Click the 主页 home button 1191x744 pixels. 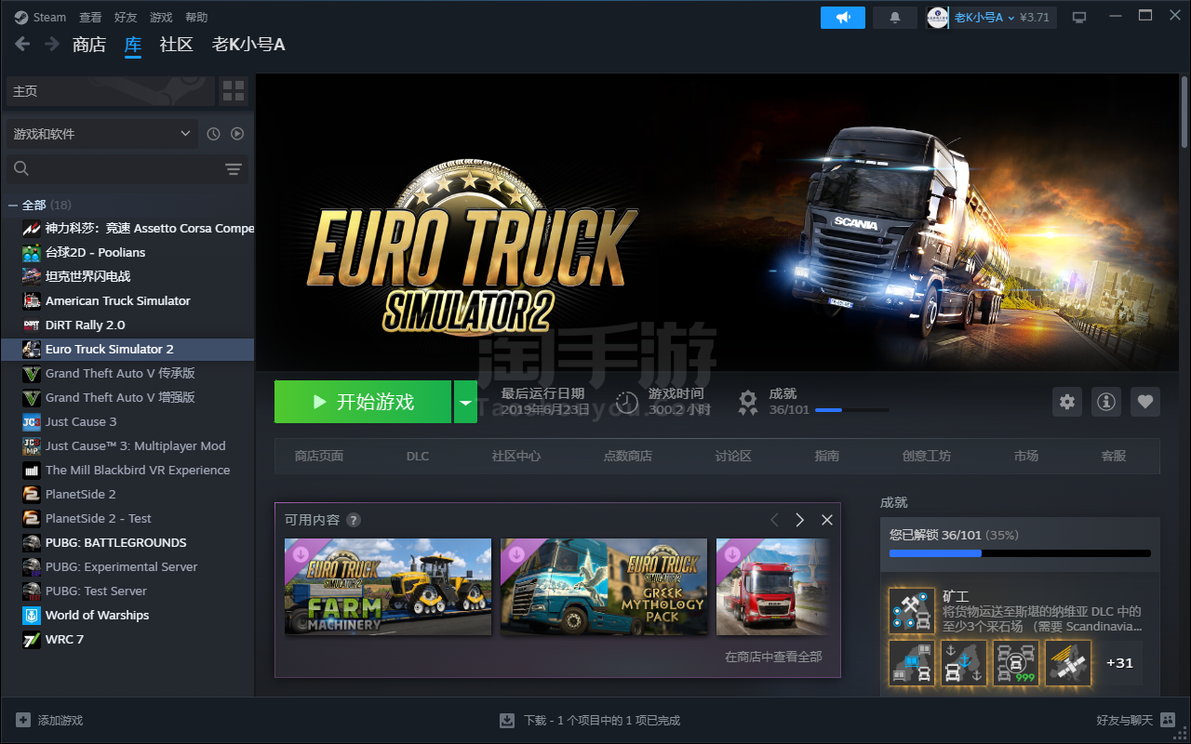(110, 91)
